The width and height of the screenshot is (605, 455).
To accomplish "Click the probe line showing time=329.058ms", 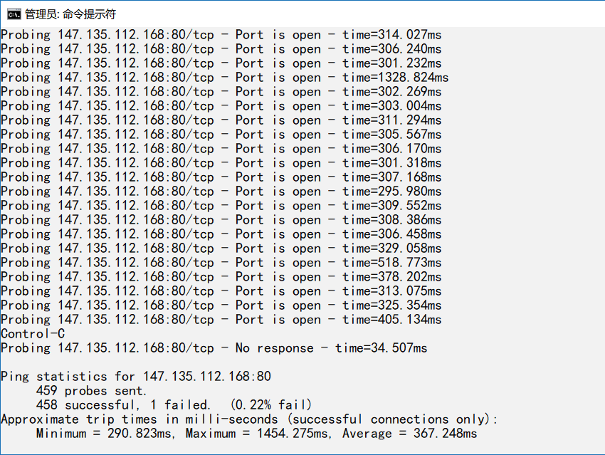I will 221,249.
